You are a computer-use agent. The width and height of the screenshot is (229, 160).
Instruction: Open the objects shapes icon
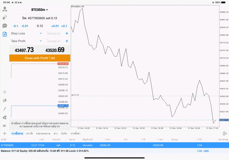(x=5, y=117)
